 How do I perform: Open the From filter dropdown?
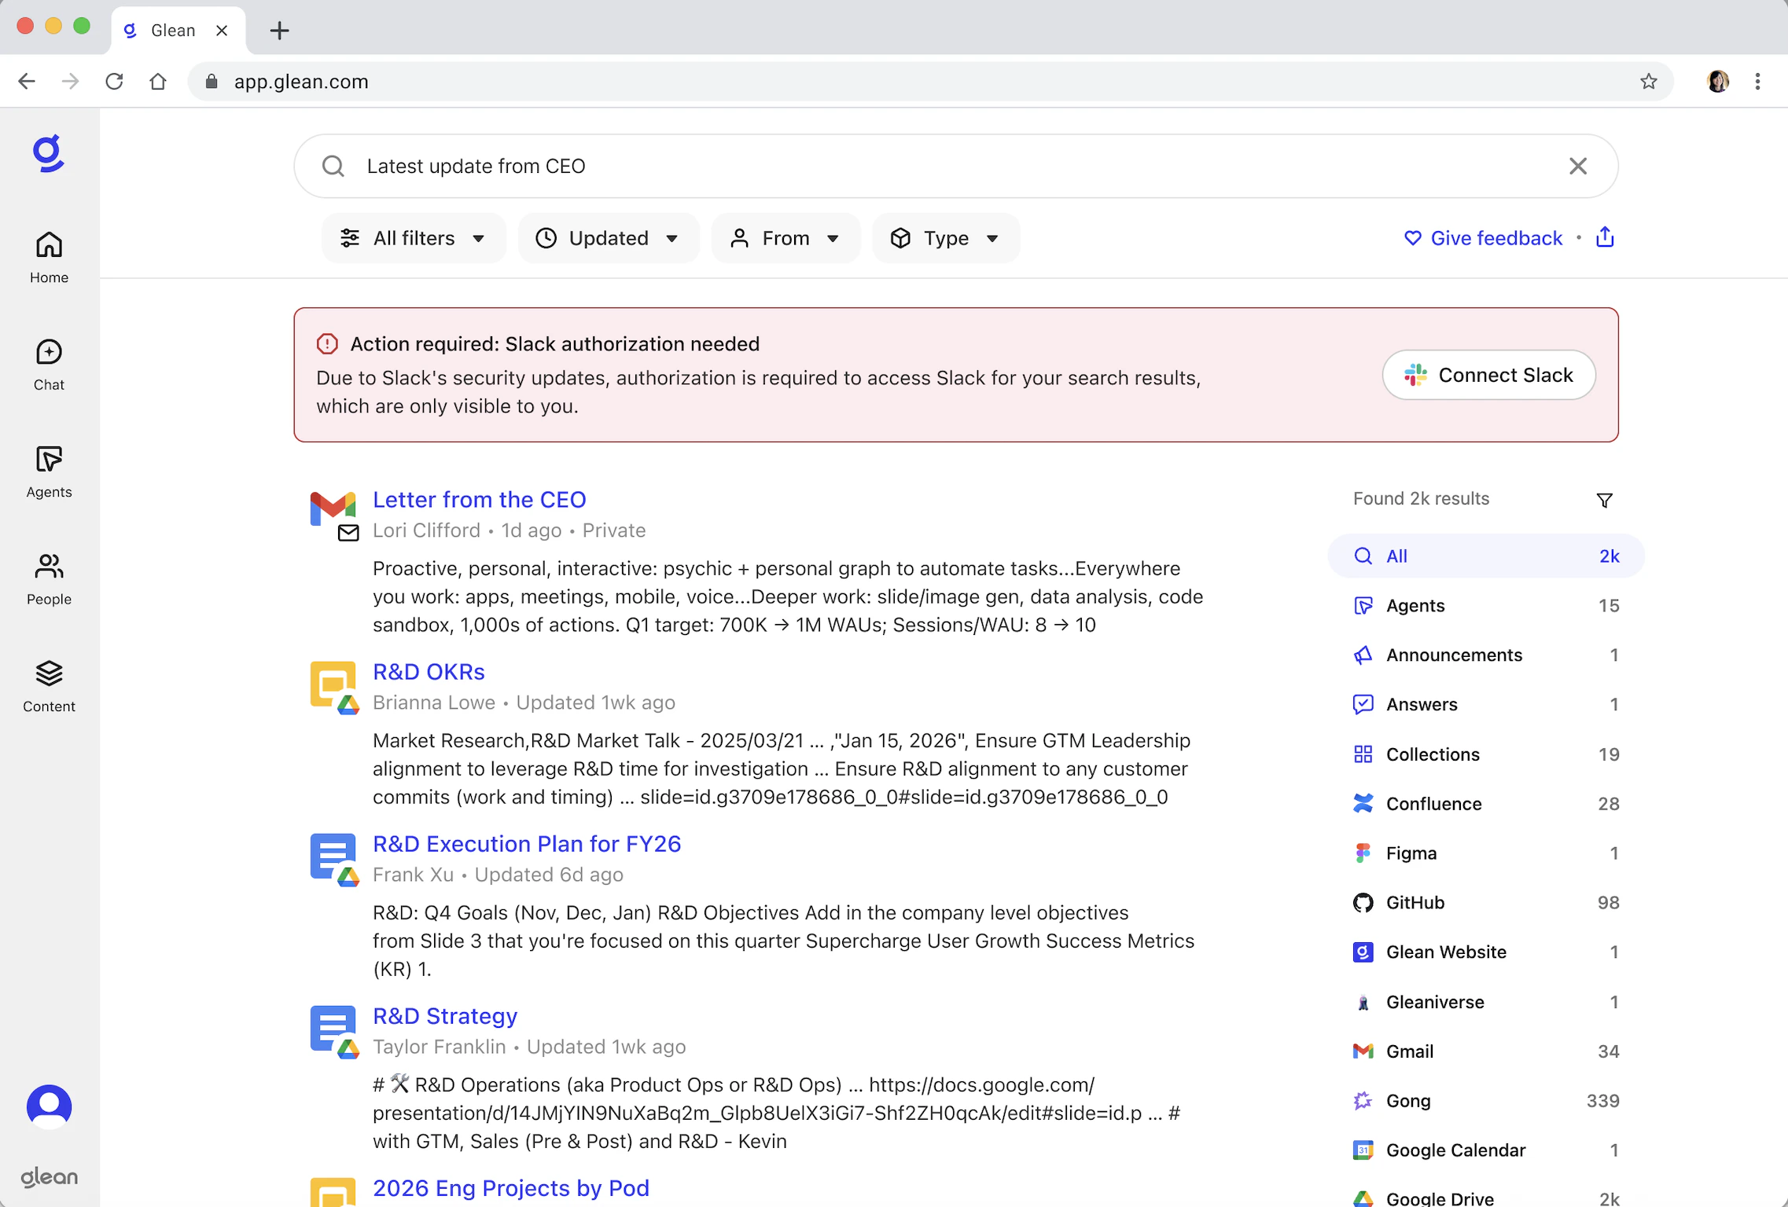click(785, 237)
